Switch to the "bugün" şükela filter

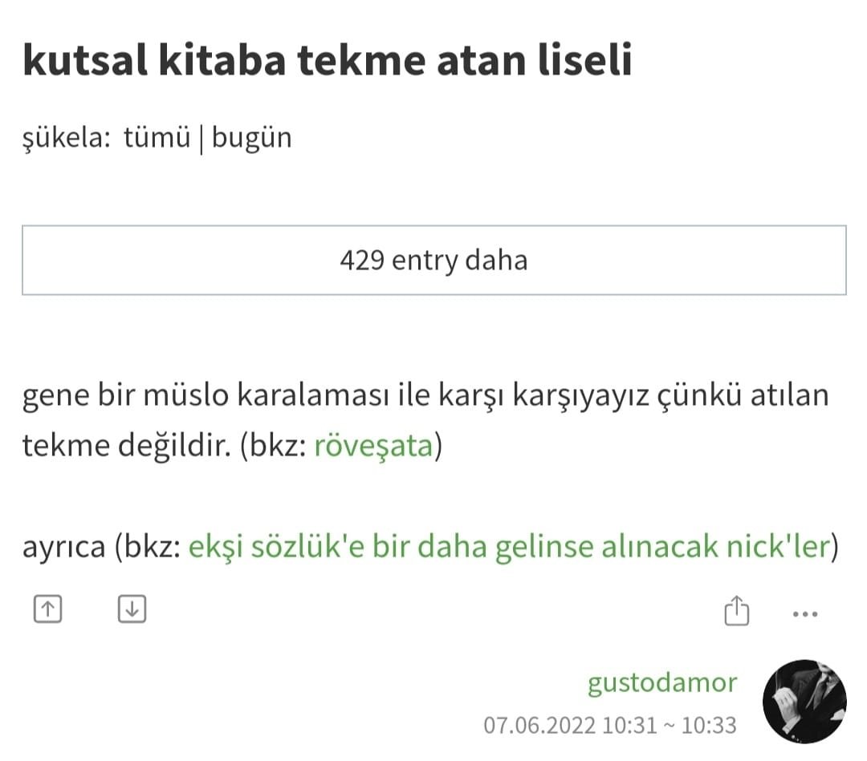(251, 138)
